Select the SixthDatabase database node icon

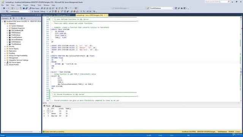coord(10,42)
